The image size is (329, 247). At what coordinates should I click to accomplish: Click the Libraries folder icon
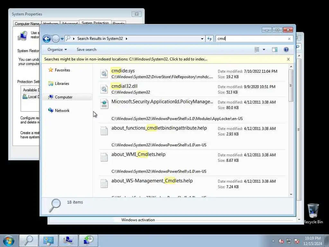tap(50, 84)
